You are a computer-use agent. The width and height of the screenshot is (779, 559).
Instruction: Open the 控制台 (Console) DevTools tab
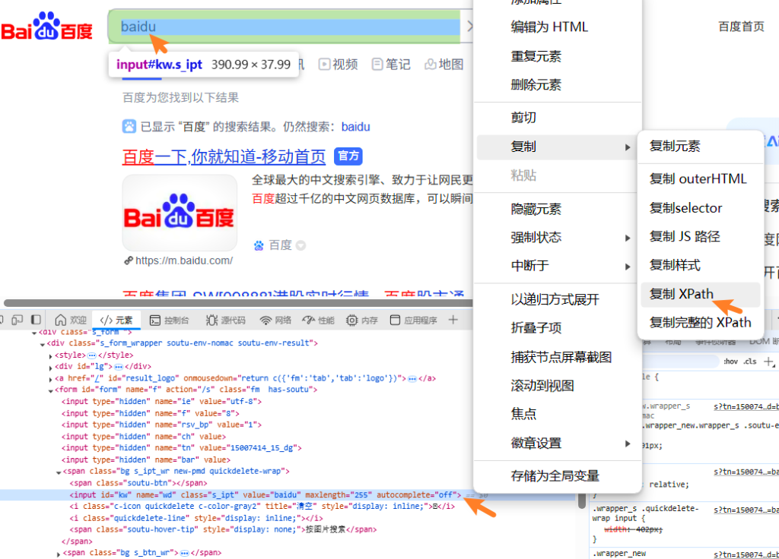tap(170, 321)
